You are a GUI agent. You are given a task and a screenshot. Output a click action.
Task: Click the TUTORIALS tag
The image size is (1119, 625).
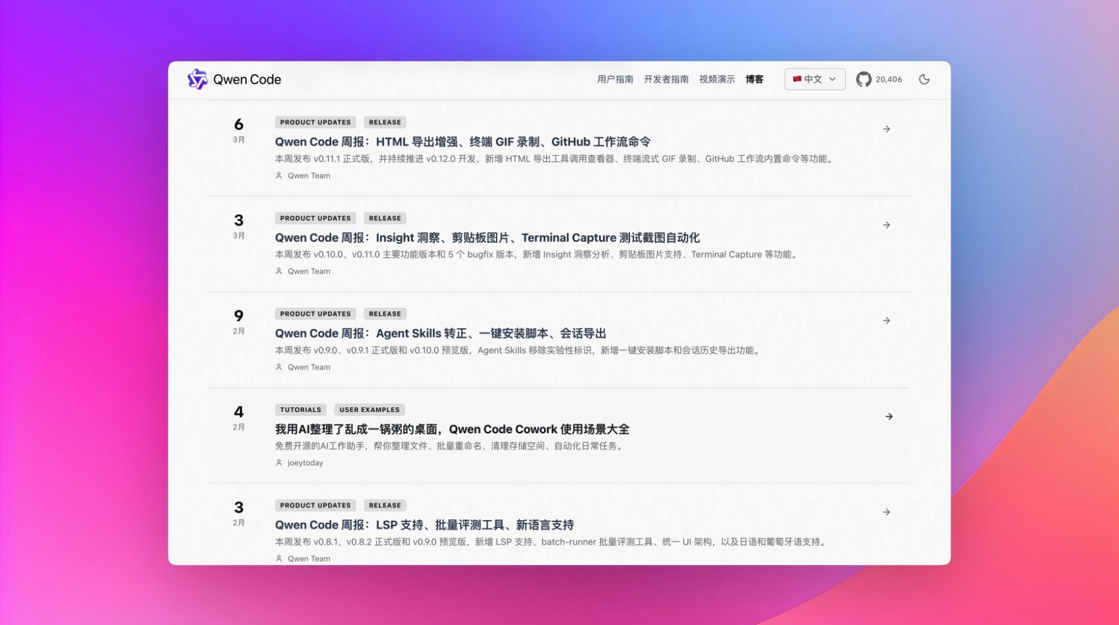click(x=301, y=409)
